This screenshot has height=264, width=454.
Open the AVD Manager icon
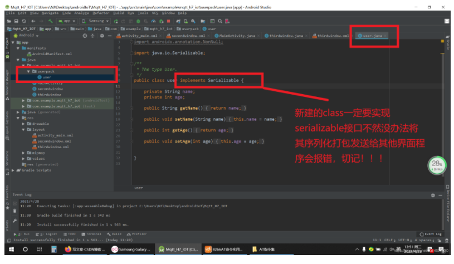tap(185, 21)
